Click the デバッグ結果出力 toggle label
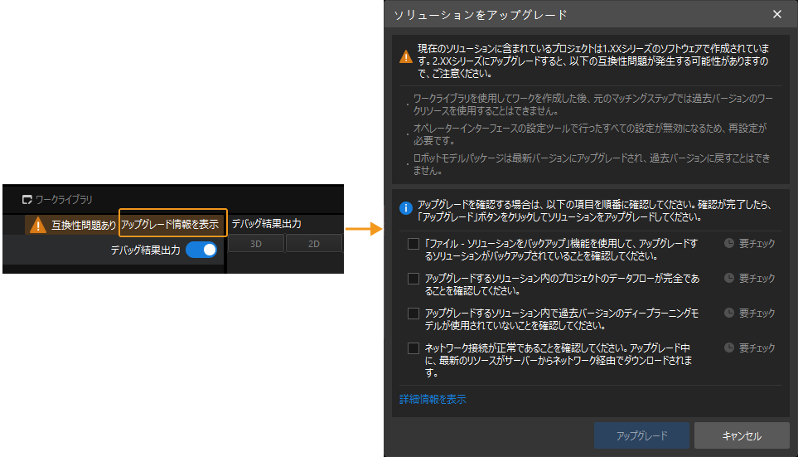Viewport: 798px width, 457px height. pyautogui.click(x=146, y=250)
